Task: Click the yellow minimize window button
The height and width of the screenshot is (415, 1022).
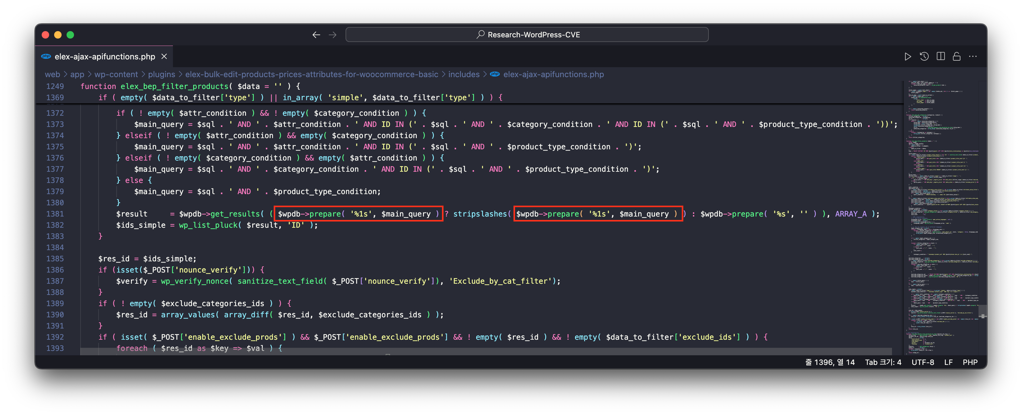Action: [58, 35]
